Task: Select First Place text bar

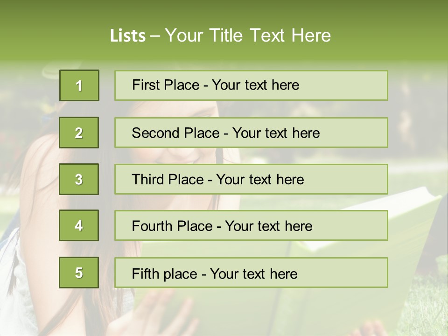Action: (251, 85)
